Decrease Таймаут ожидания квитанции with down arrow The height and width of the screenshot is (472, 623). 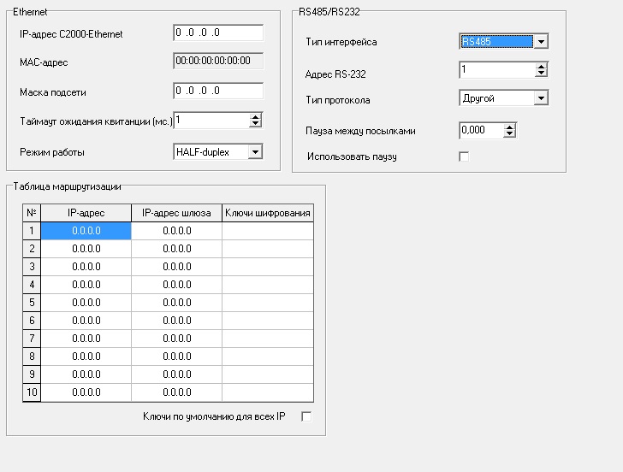click(x=255, y=125)
